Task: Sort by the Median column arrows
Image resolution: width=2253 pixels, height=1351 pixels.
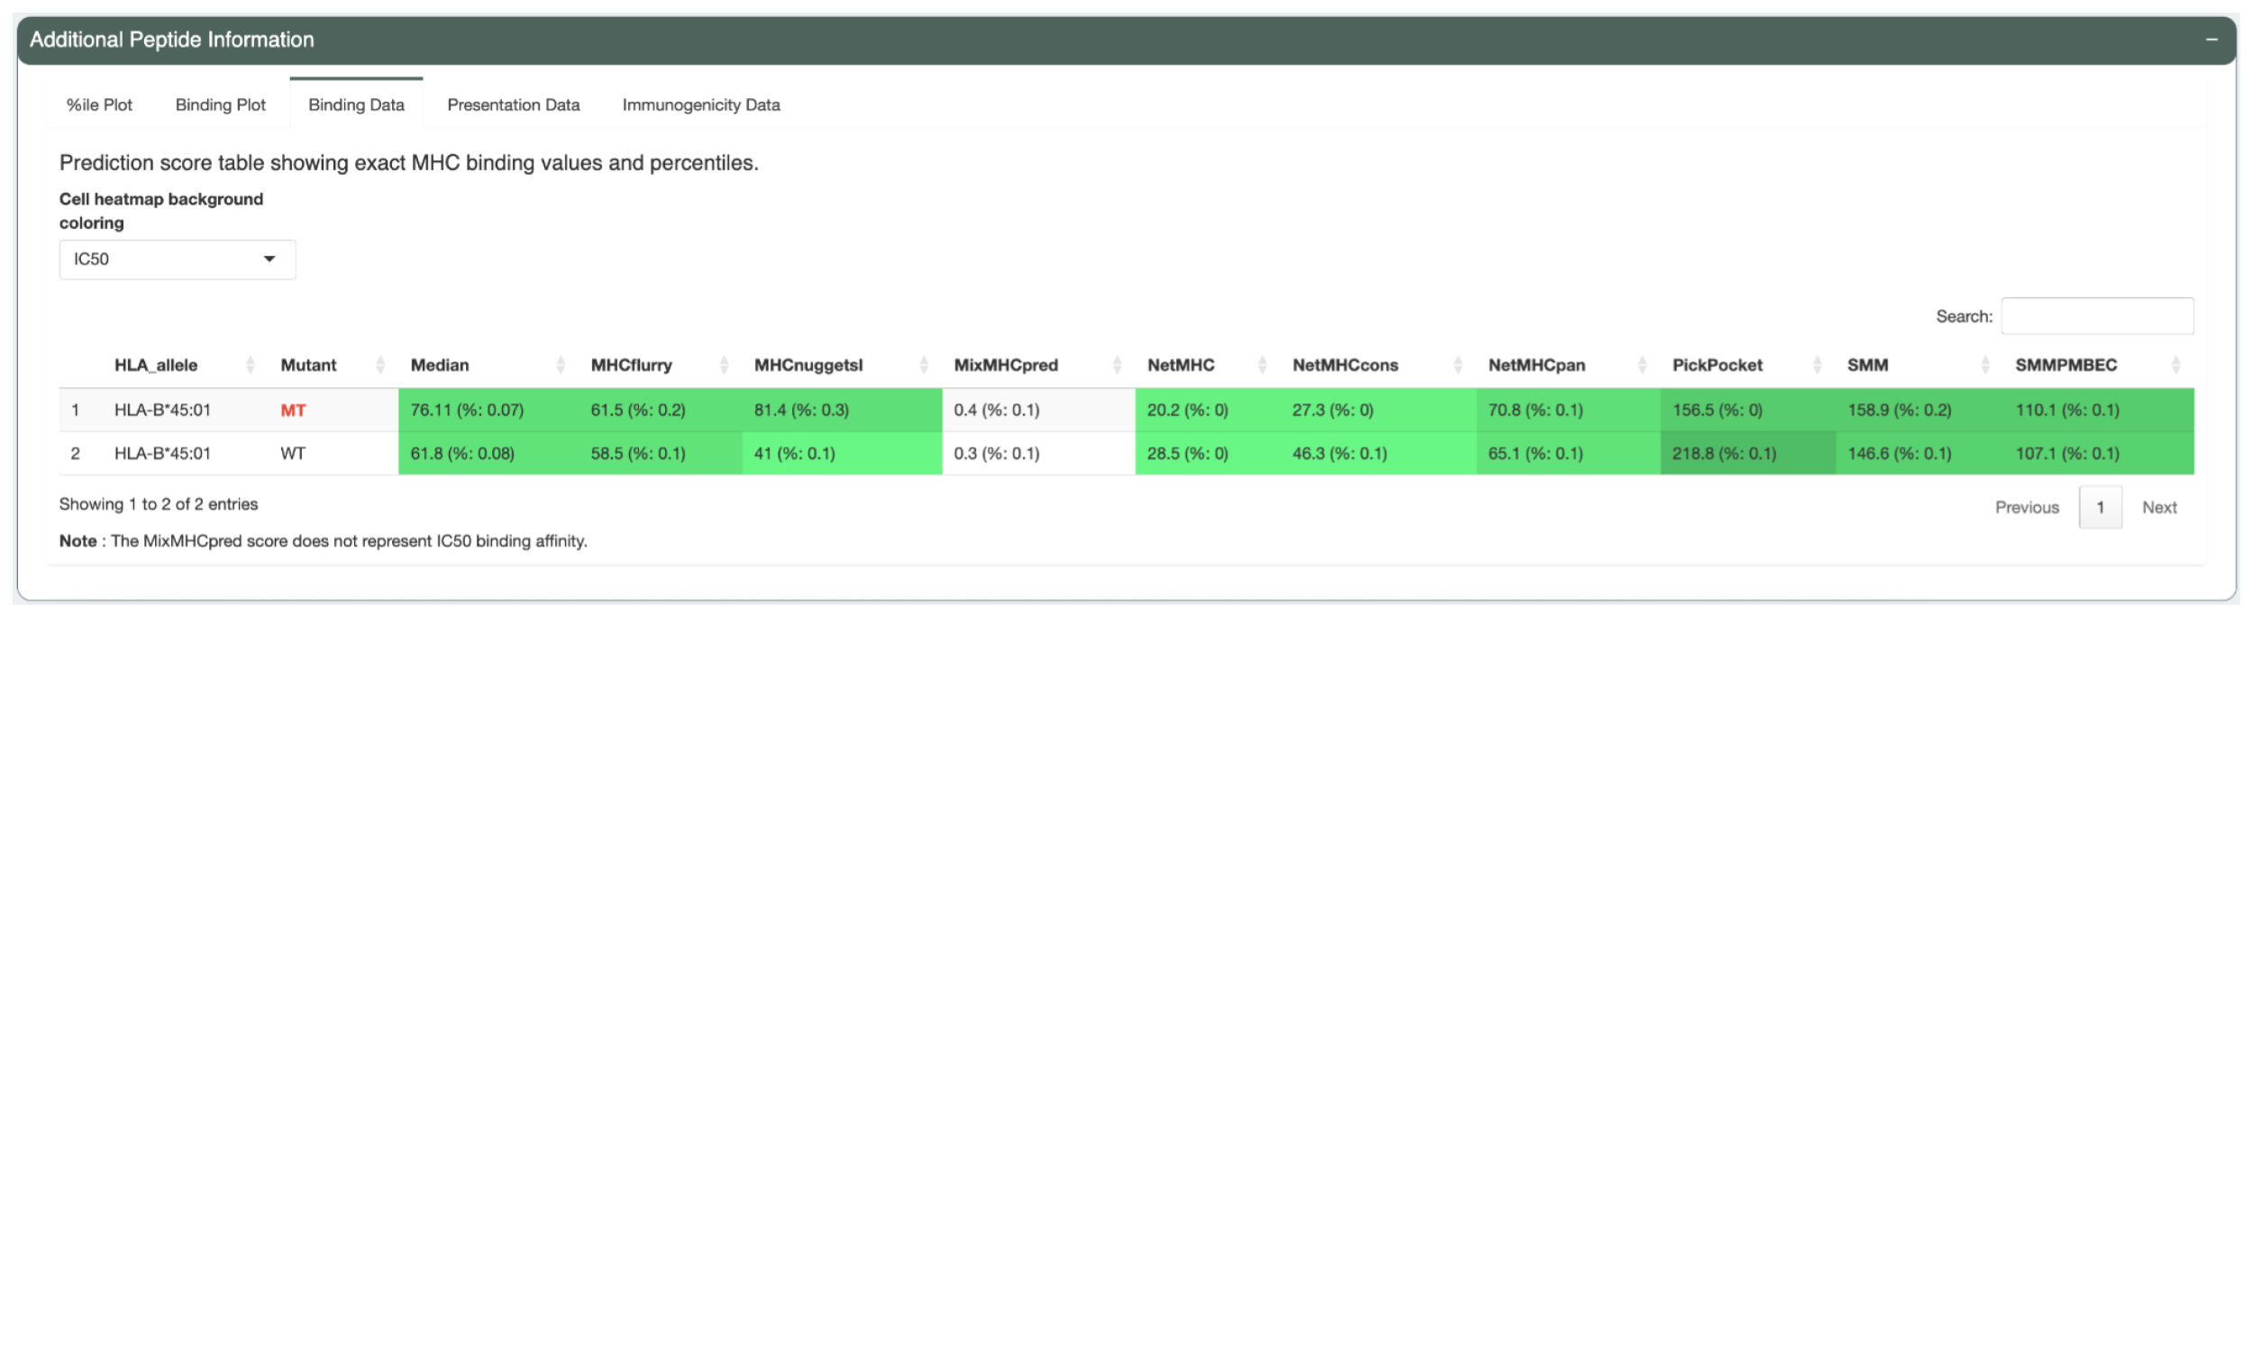Action: point(561,365)
